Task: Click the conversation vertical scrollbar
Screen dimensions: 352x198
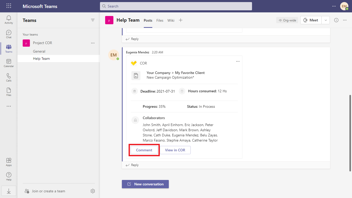Action: coord(350,133)
